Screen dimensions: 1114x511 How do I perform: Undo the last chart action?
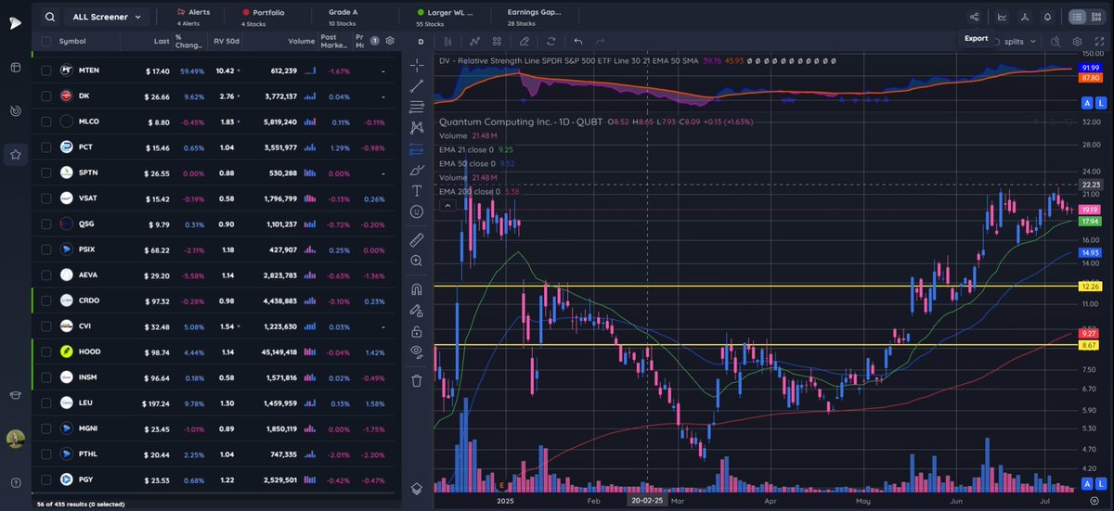[x=578, y=41]
